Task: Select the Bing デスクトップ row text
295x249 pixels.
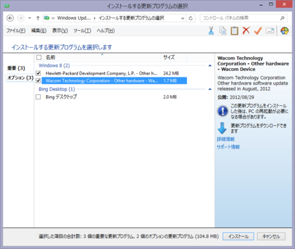Action: (x=61, y=97)
